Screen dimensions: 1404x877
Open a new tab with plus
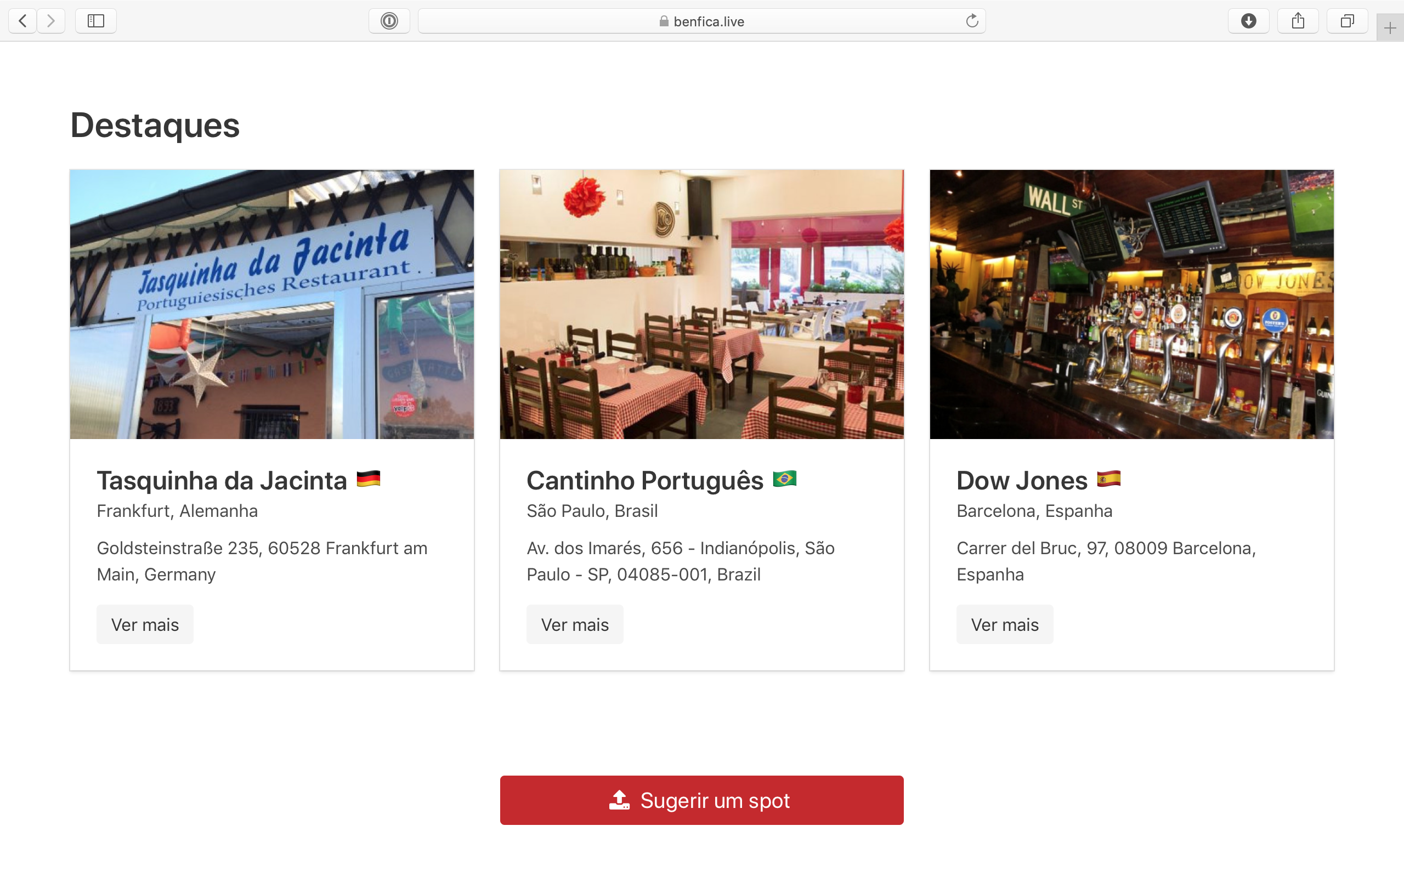tap(1390, 28)
